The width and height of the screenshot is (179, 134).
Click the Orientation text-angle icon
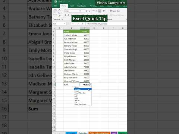tap(104, 11)
